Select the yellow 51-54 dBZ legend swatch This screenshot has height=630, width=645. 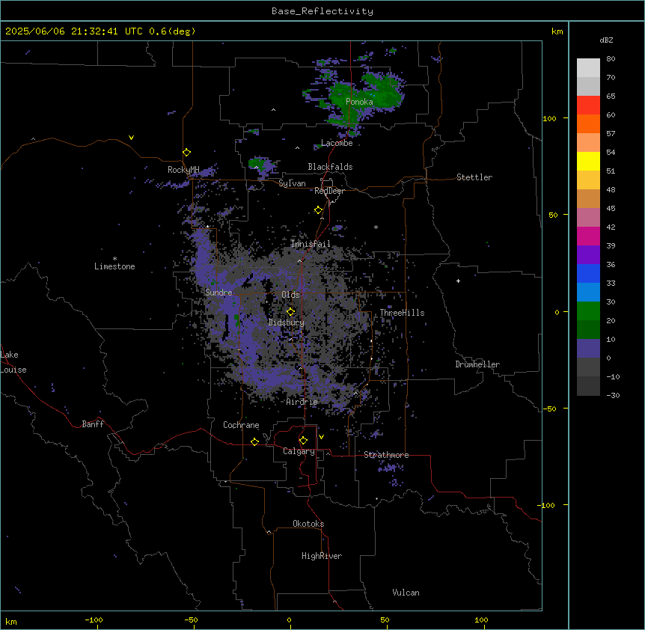(588, 161)
